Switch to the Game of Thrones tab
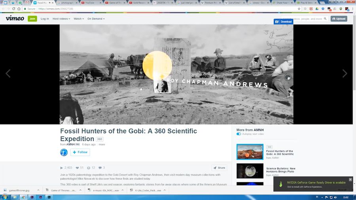The image size is (356, 200). (x=116, y=3)
